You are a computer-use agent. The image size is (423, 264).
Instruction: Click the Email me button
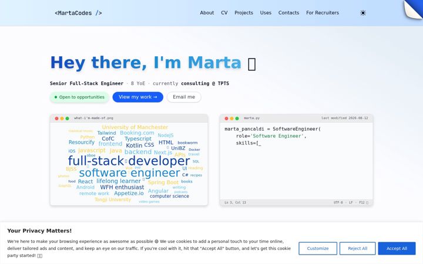[184, 97]
